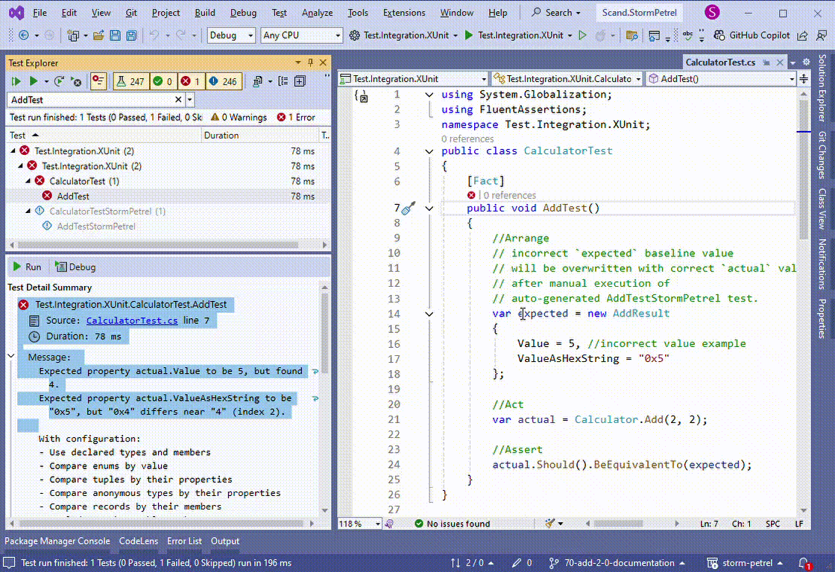Open the Any CPU platform dropdown

(301, 35)
